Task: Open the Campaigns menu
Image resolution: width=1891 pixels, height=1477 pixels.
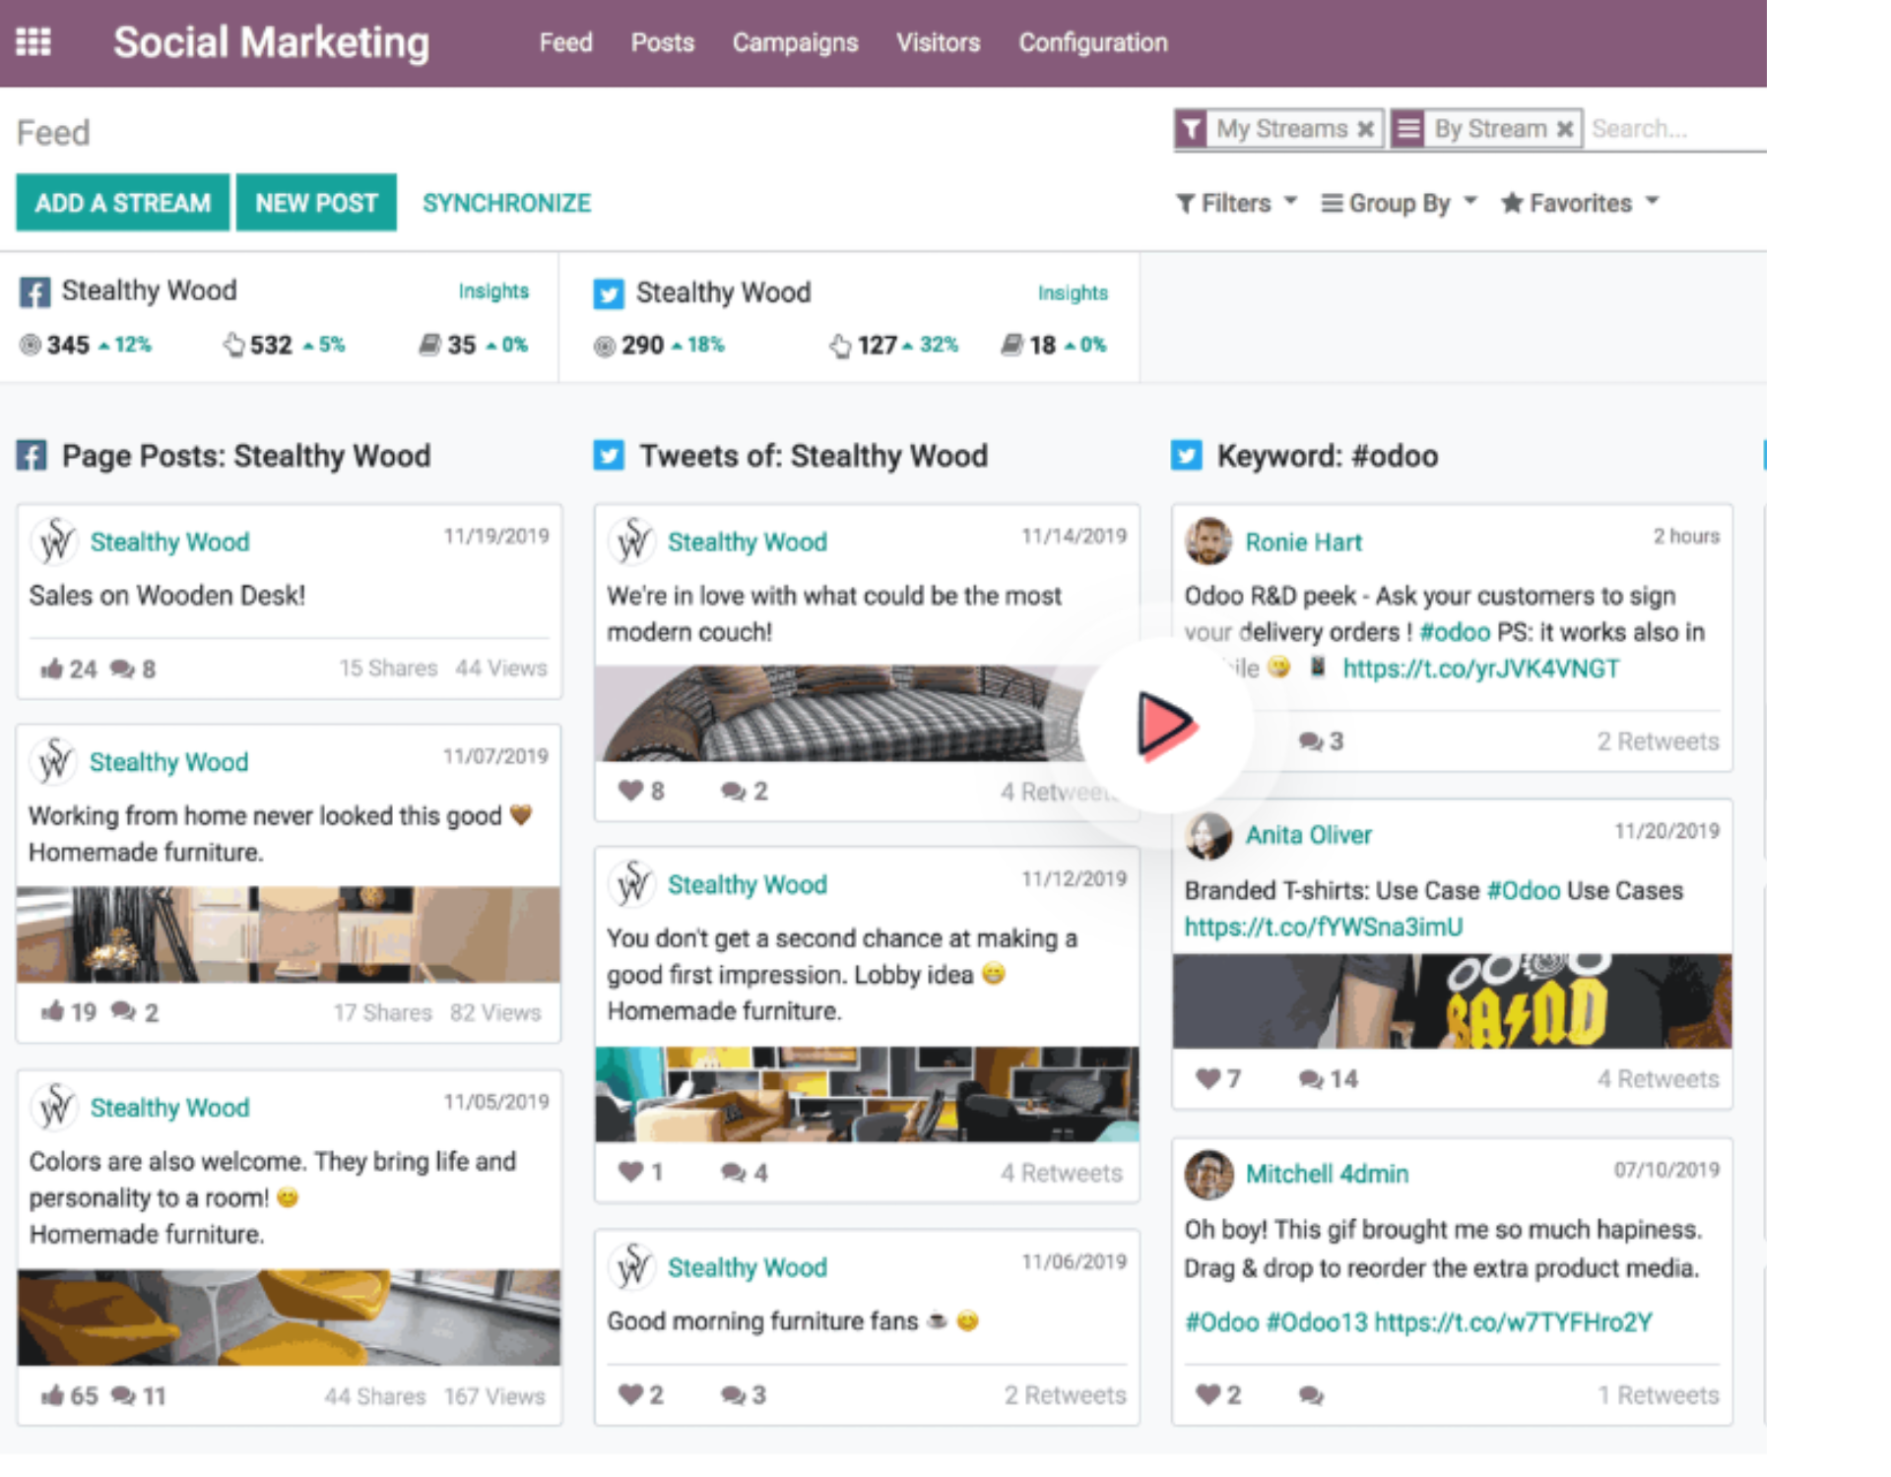Action: [795, 42]
